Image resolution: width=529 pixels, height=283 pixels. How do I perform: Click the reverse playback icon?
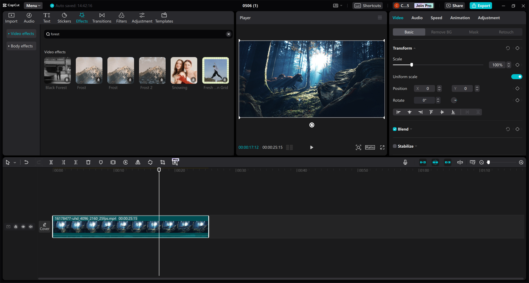tap(126, 163)
